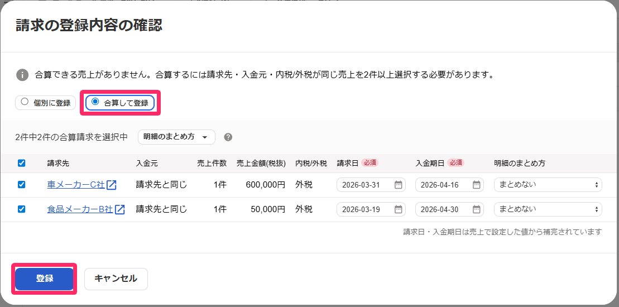
Task: Toggle the select-all checkbox in table header
Action: (22, 163)
